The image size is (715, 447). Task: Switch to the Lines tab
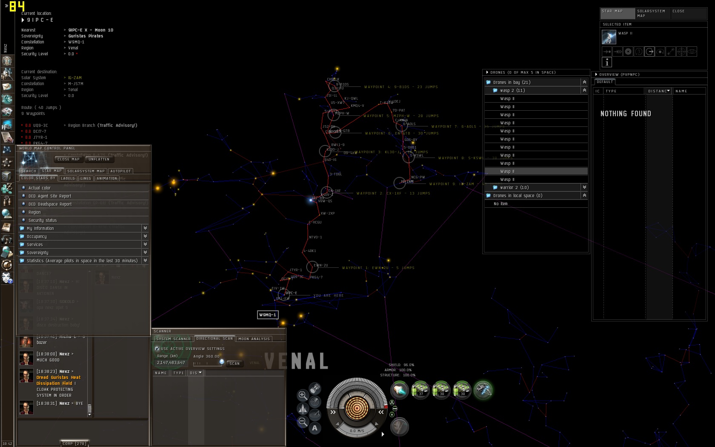coord(86,178)
